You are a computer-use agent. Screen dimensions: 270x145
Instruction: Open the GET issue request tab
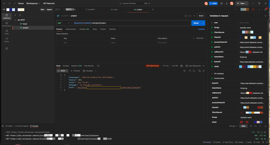coord(114,10)
